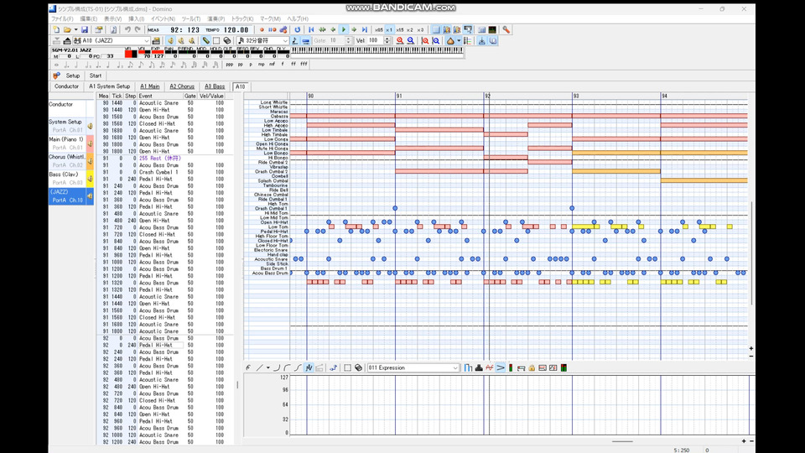The image size is (805, 453).
Task: Select the freehand curve tool in the controller toolbar
Action: pyautogui.click(x=248, y=367)
